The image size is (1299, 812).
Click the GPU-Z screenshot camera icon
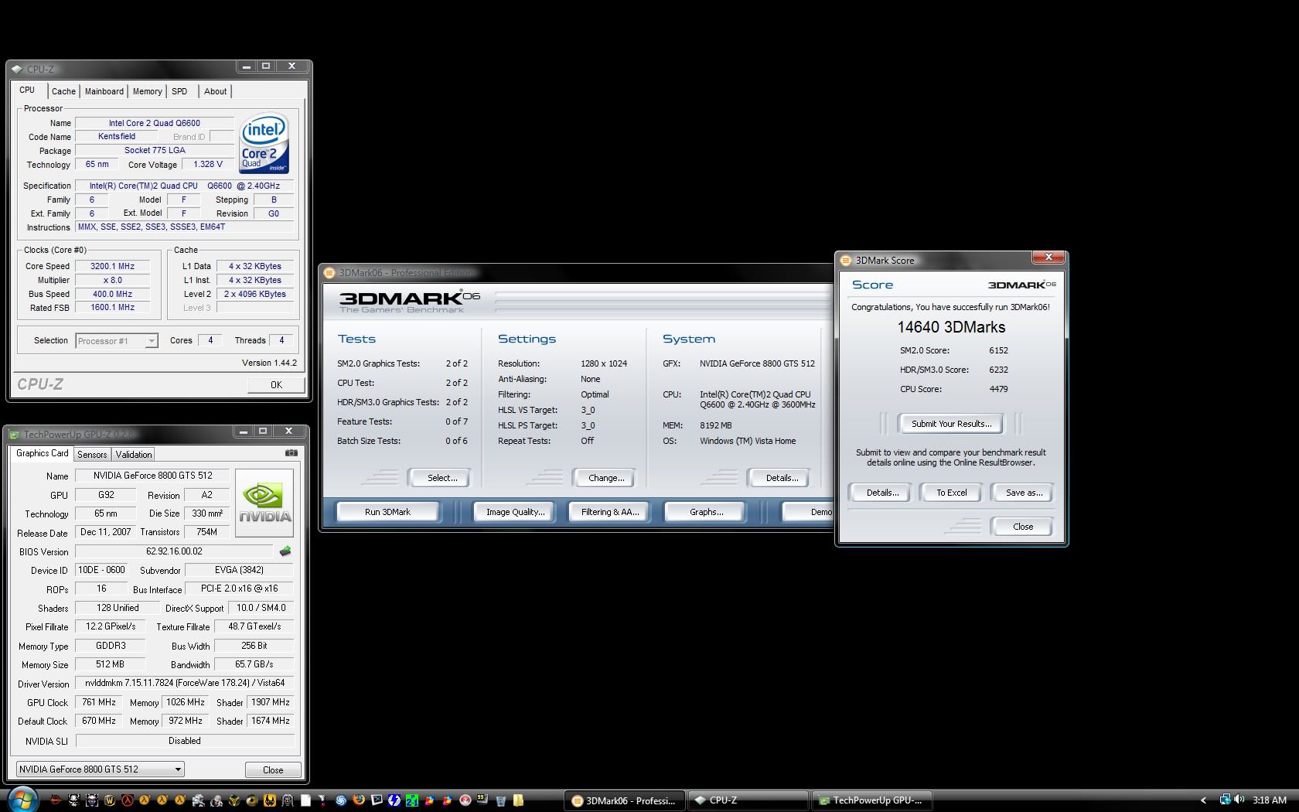click(x=291, y=453)
